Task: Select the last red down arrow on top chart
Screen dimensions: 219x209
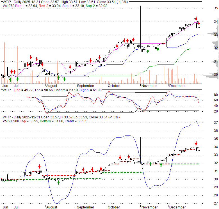Action: pos(199,23)
